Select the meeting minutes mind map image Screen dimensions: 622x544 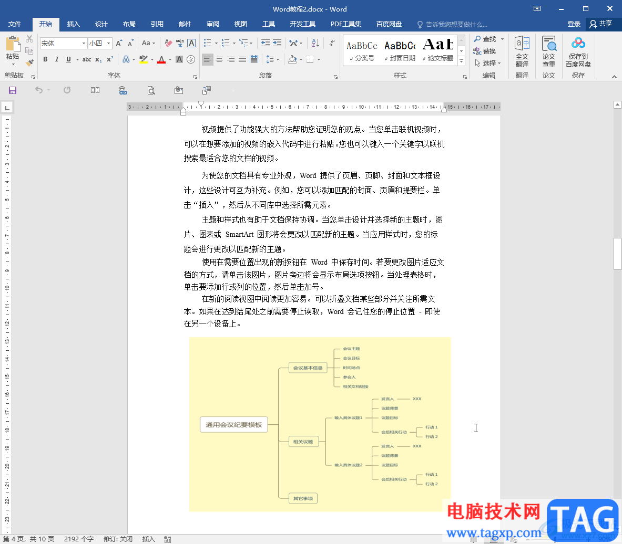pyautogui.click(x=320, y=424)
